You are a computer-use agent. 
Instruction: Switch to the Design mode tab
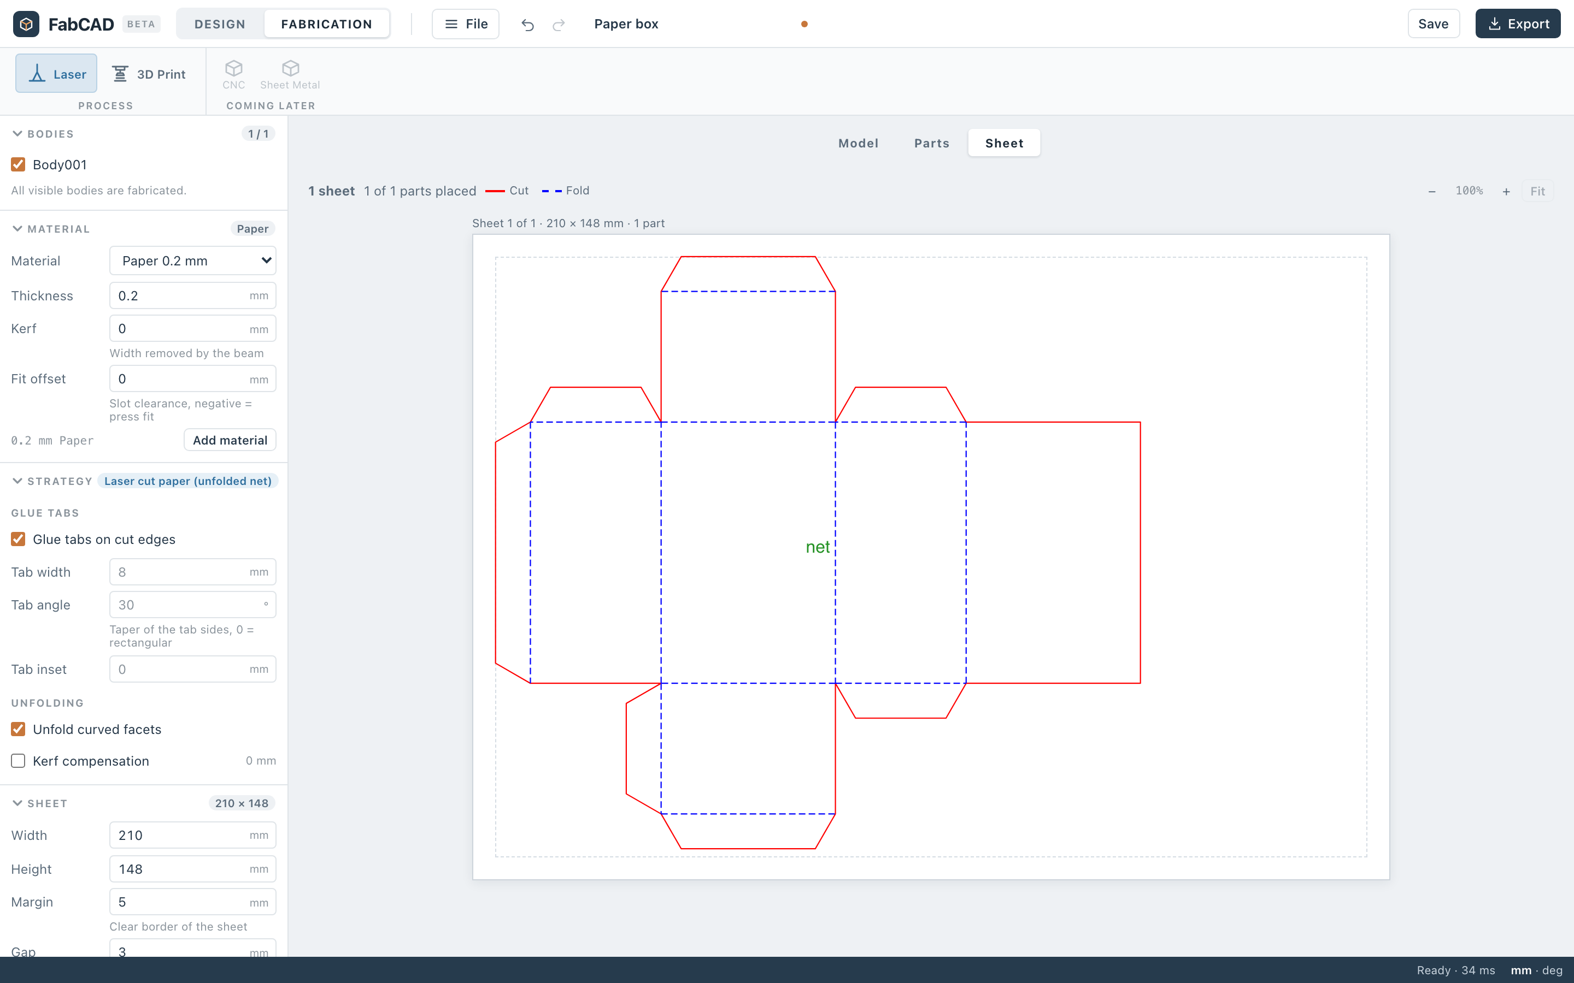click(x=220, y=24)
